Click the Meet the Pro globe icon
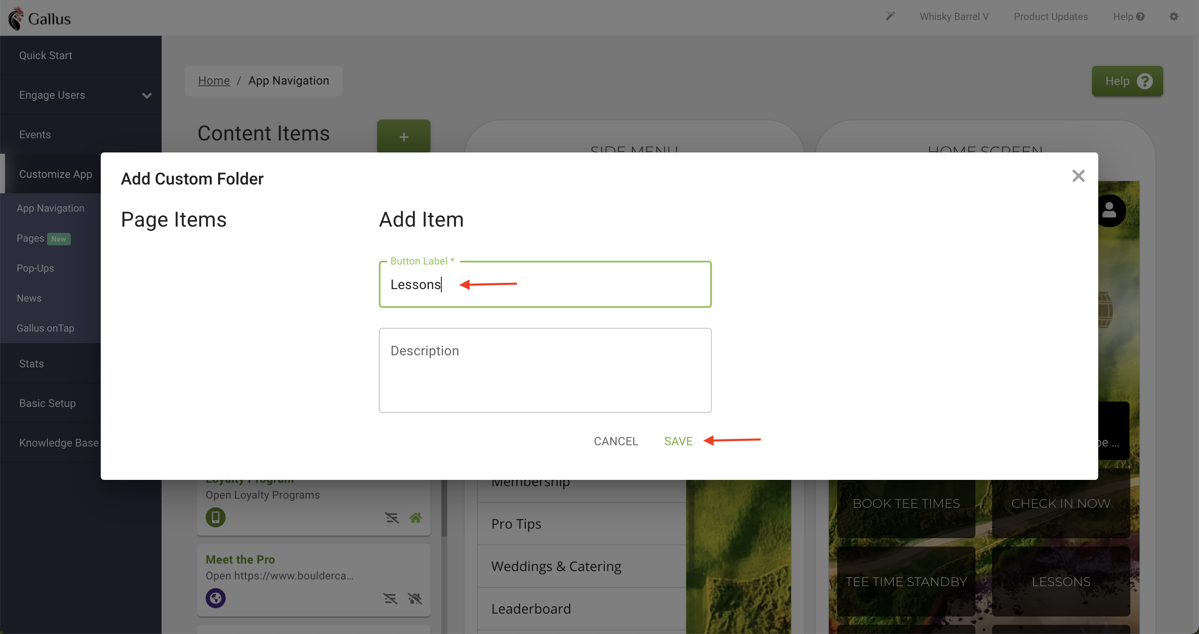Screen dimensions: 1199x634 pos(216,598)
